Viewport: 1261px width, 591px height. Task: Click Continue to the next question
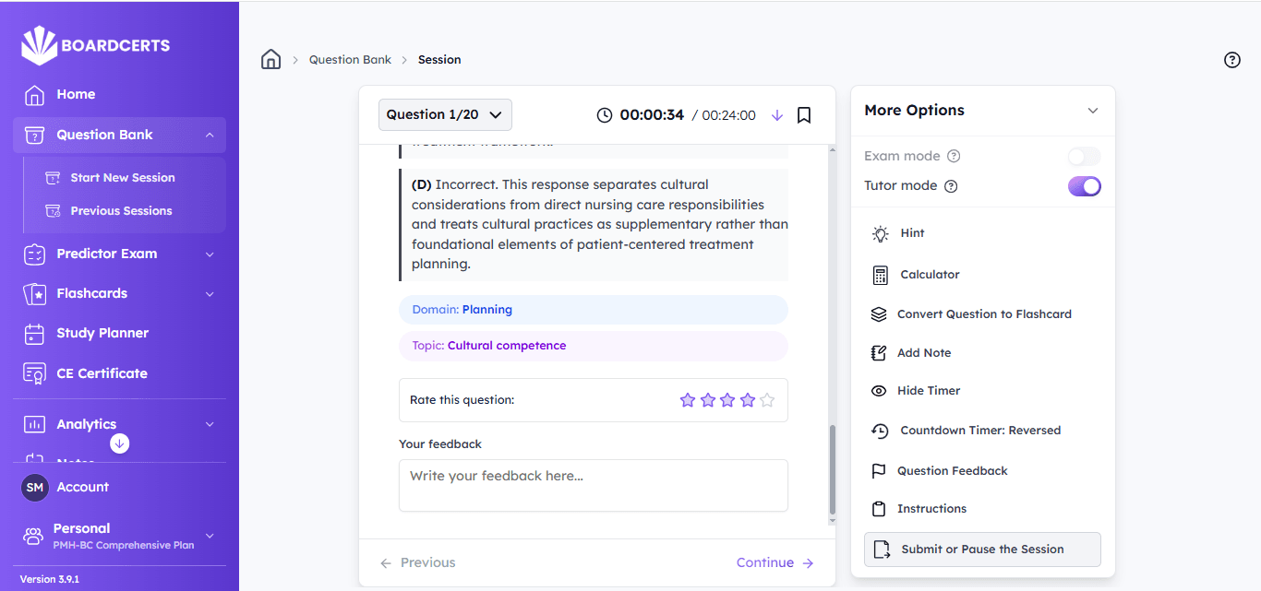(775, 562)
